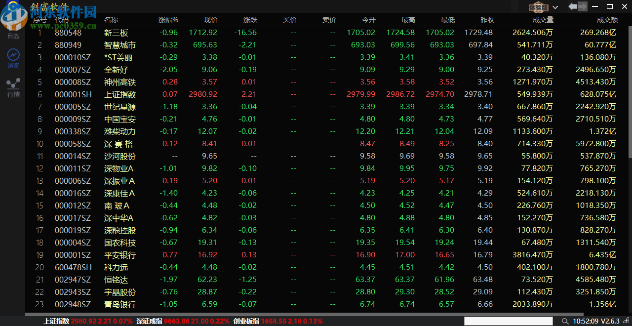Select the 国农科技 stock name

coord(120,243)
